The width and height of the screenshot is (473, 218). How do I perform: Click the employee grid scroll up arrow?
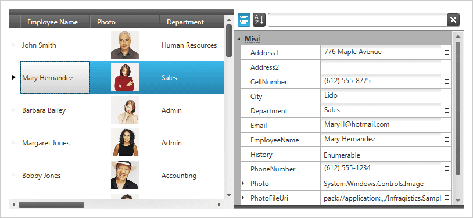pyautogui.click(x=229, y=20)
